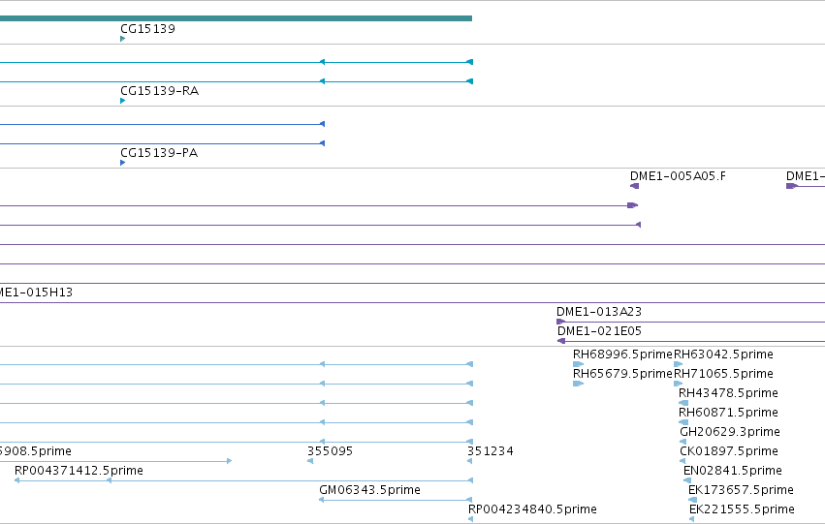Click the DME1-005A05.F purple arrow glyph

click(x=635, y=186)
